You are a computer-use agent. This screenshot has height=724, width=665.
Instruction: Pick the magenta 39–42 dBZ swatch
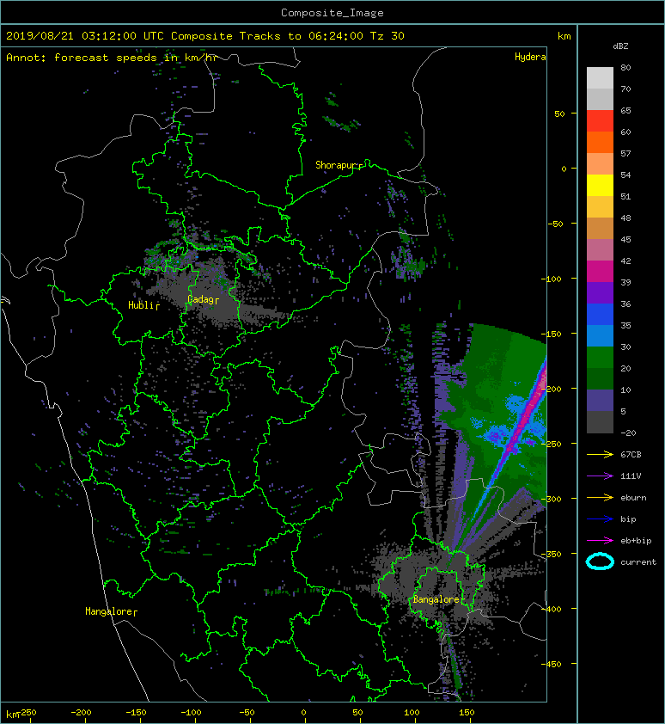[x=600, y=272]
